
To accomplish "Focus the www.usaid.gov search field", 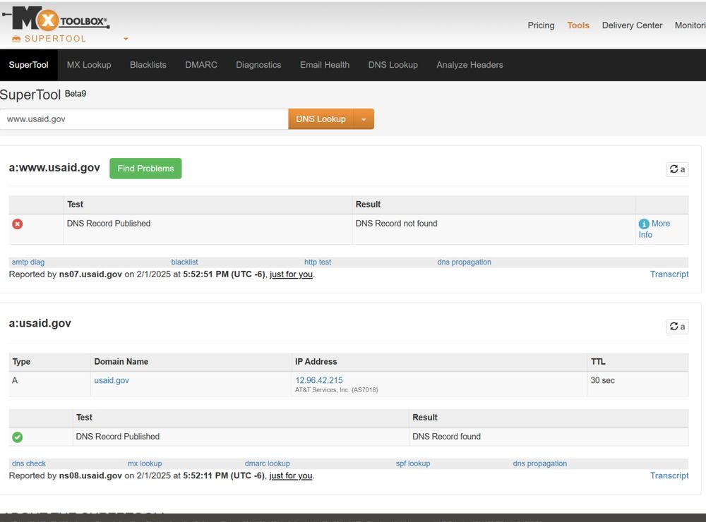I will tap(144, 119).
